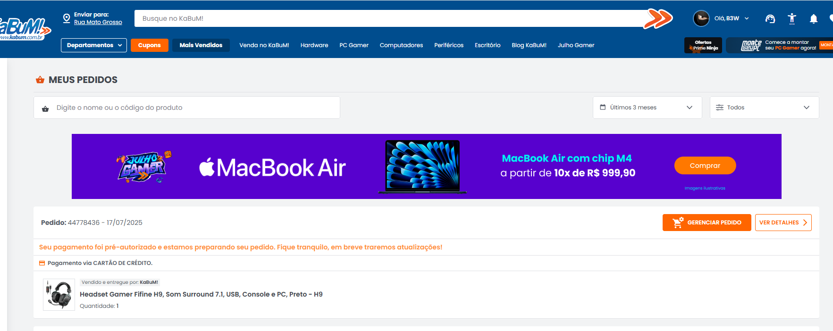This screenshot has height=331, width=833.
Task: Expand the Olá, B3W account menu
Action: tap(731, 18)
